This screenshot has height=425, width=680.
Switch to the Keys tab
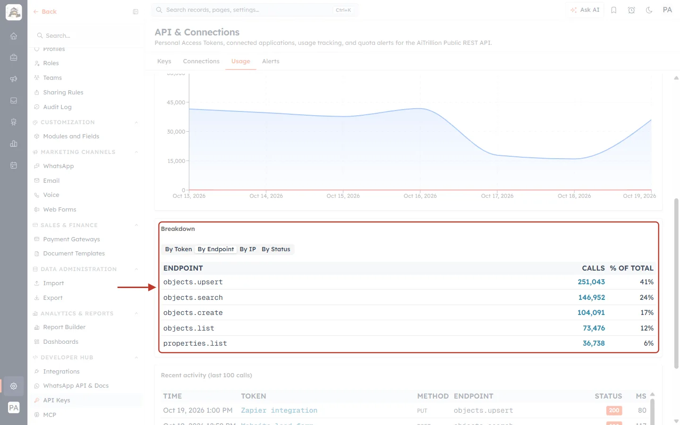click(164, 61)
